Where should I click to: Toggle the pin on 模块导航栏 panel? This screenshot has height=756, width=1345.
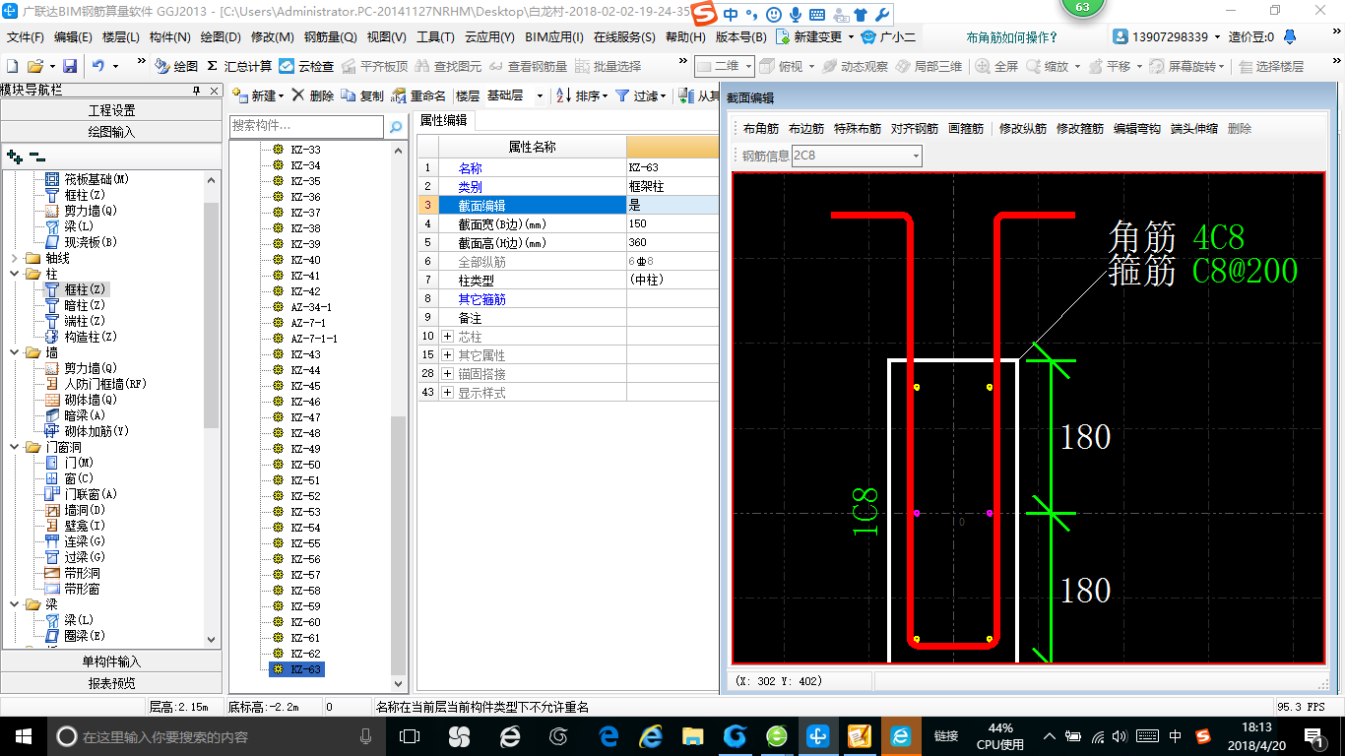click(197, 91)
